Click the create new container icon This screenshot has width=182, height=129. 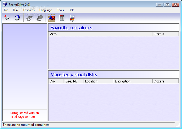[x=7, y=17]
